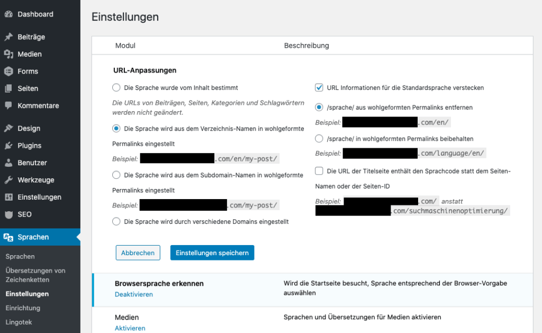Open Übersetzungen von Zeichenketten submenu item
Viewport: 542px width, 333px height.
(x=35, y=275)
